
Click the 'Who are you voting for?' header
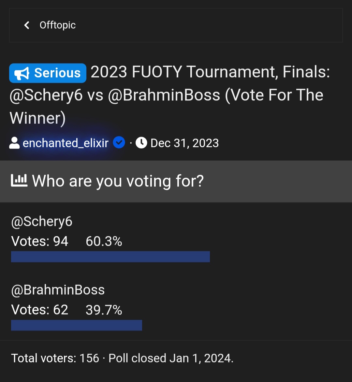click(x=118, y=181)
